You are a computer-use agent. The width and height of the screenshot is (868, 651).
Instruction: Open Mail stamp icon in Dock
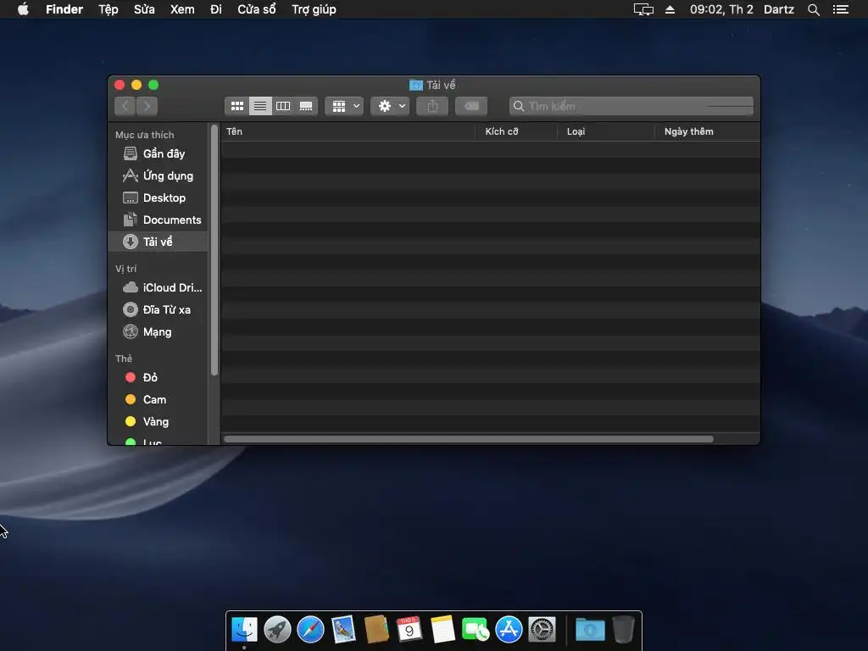click(343, 630)
